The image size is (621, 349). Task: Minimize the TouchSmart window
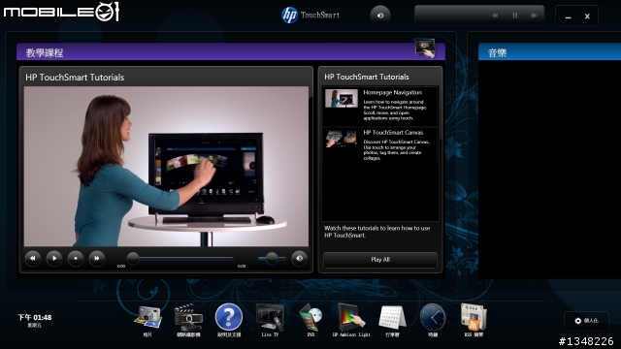click(568, 16)
